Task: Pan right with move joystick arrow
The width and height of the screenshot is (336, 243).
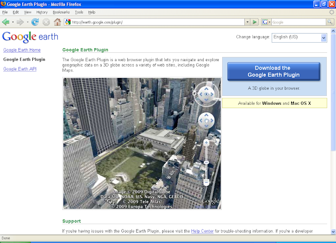Action: [212, 121]
